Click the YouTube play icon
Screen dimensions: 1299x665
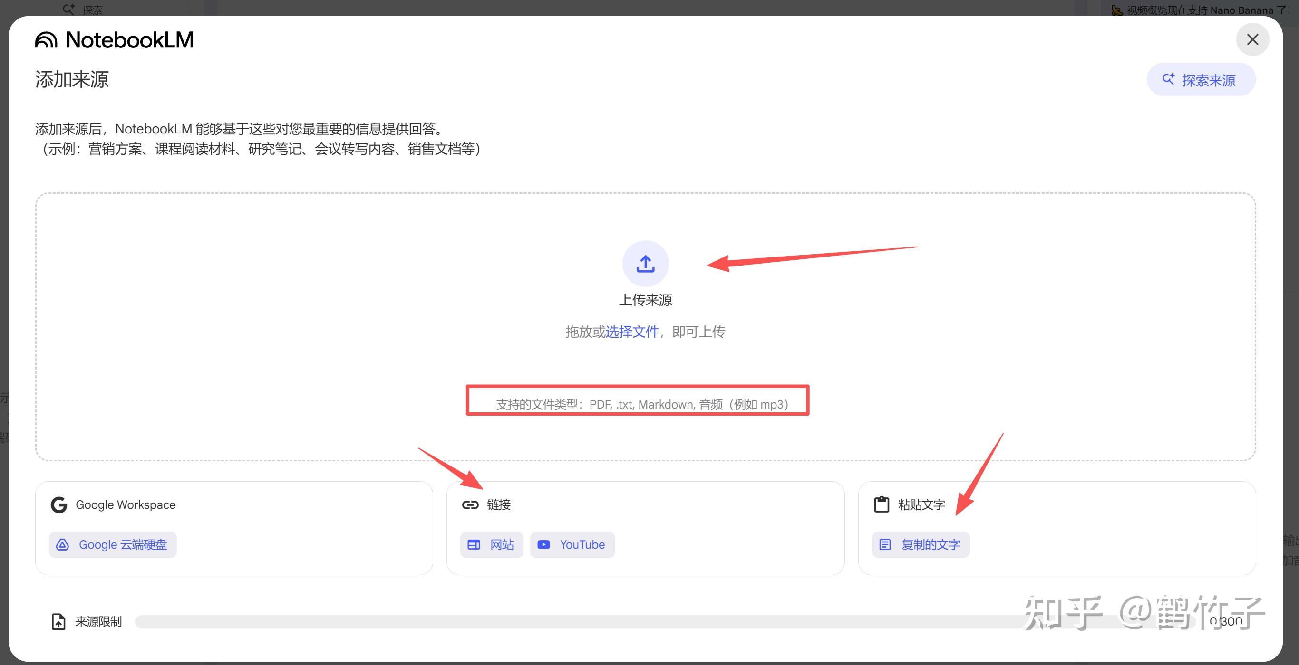coord(543,545)
